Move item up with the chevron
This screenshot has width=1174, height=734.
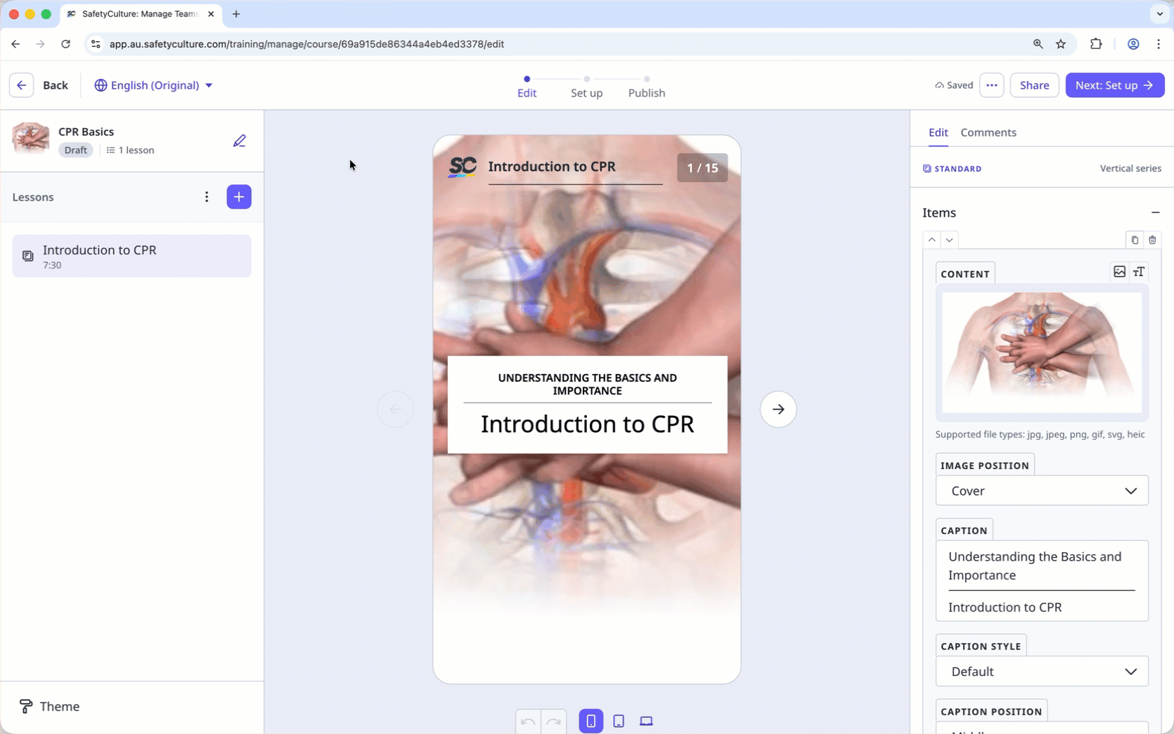(x=932, y=240)
